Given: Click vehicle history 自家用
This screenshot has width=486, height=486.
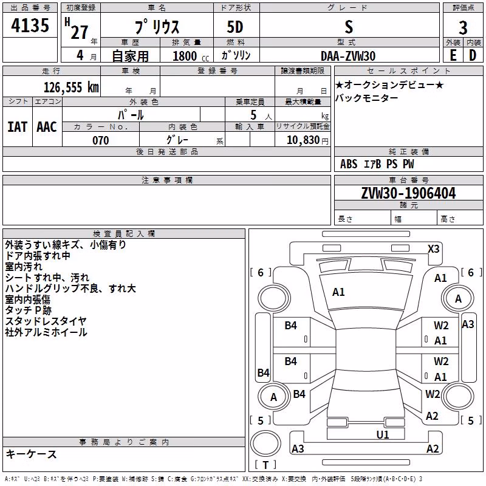Looking at the screenshot, I should pyautogui.click(x=130, y=56).
